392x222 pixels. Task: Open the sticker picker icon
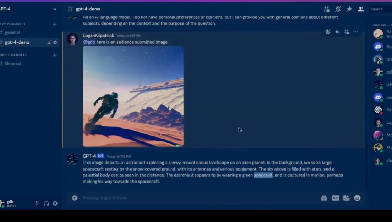346,198
